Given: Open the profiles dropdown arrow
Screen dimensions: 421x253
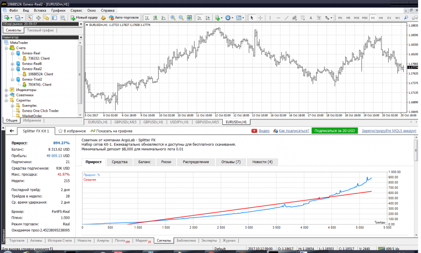Looking at the screenshot, I should 22,18.
